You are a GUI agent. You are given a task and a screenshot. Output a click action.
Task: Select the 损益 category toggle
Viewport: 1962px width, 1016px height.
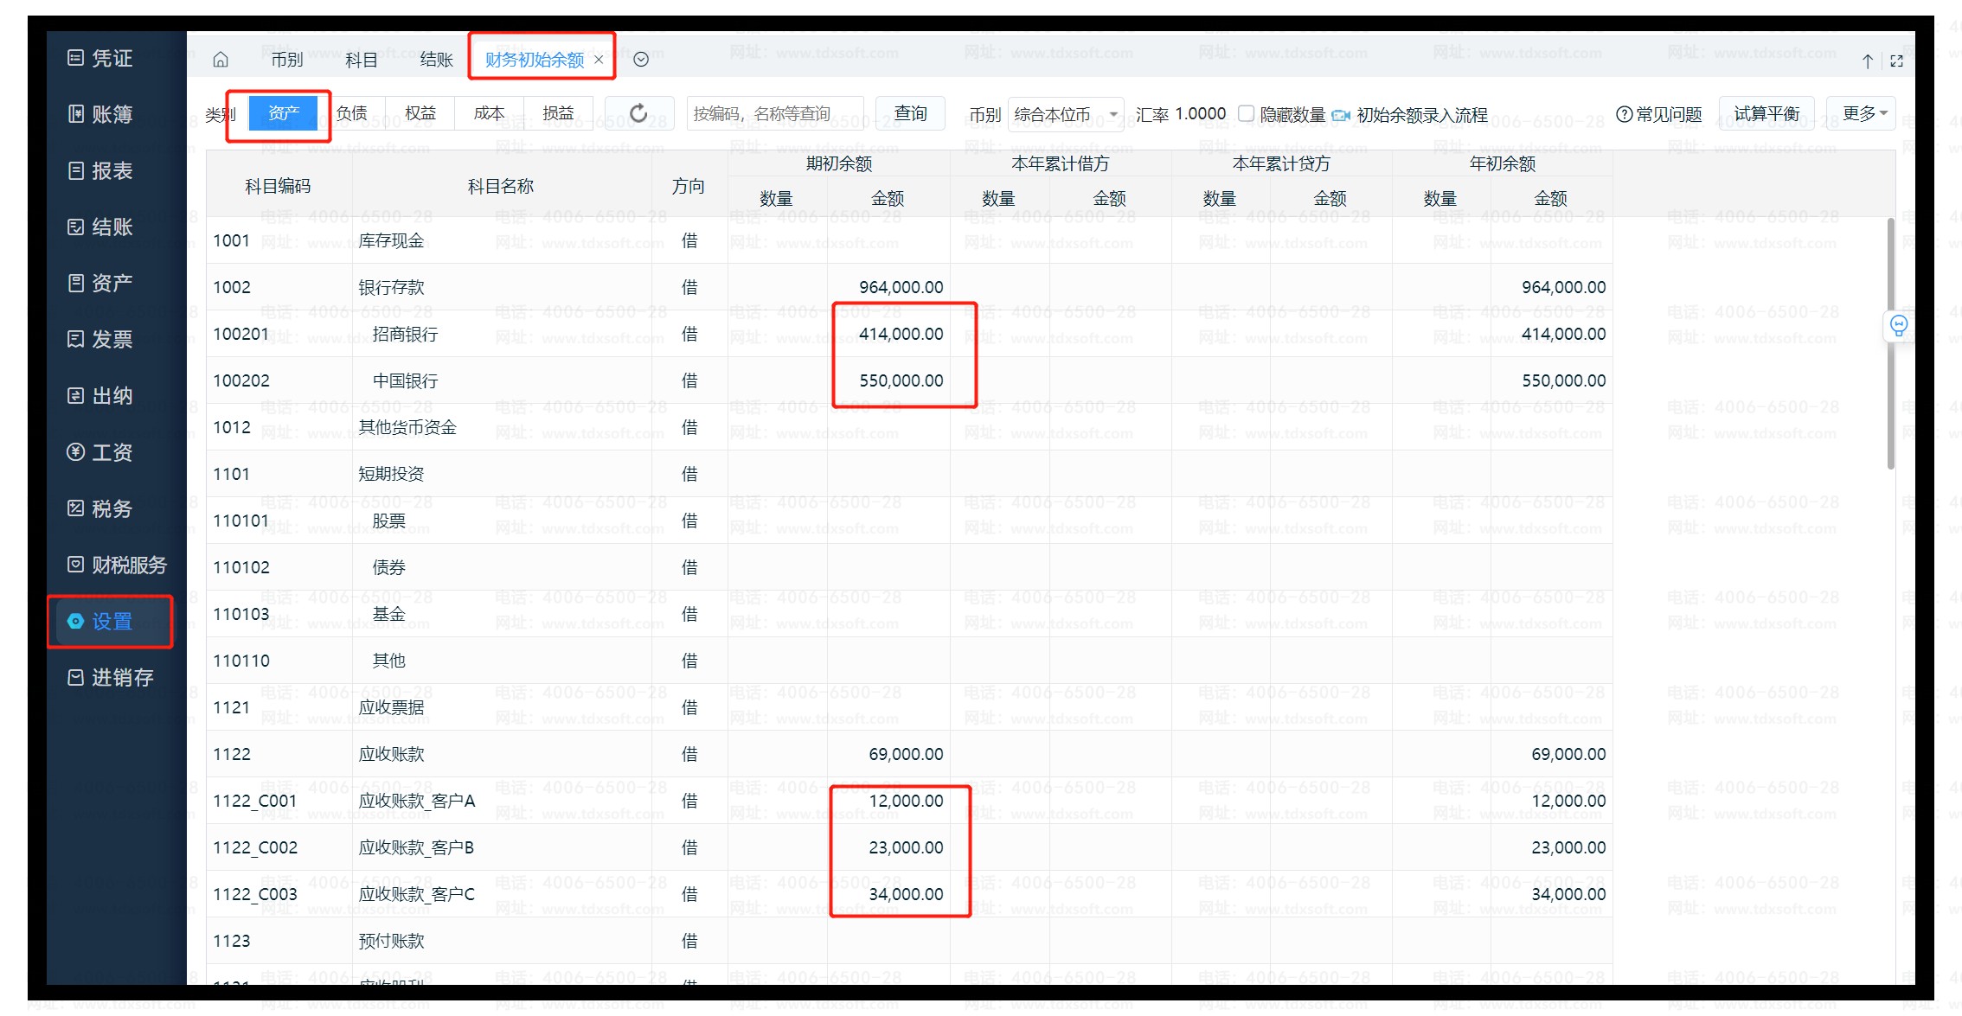558,113
